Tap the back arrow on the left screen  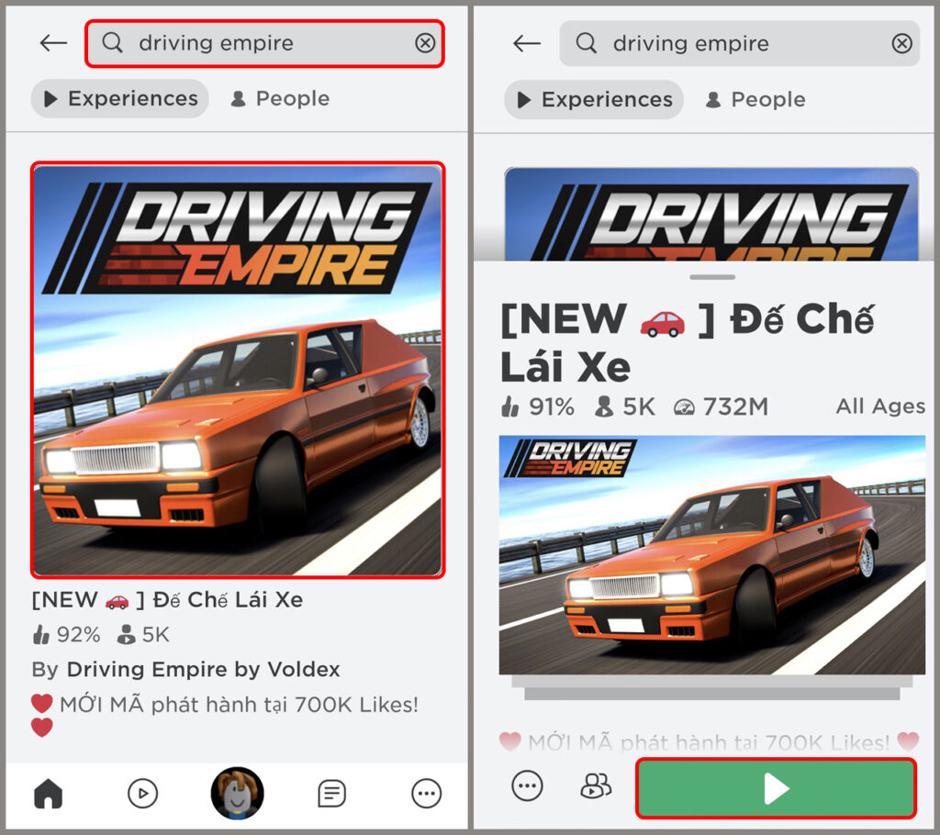52,42
